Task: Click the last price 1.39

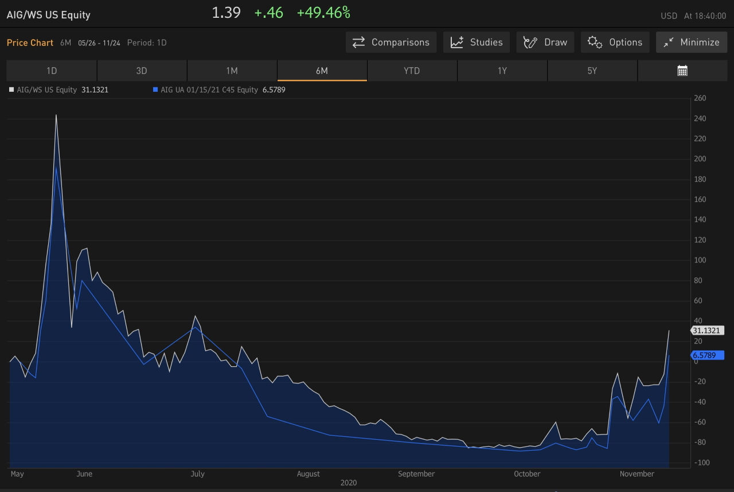Action: click(x=227, y=13)
